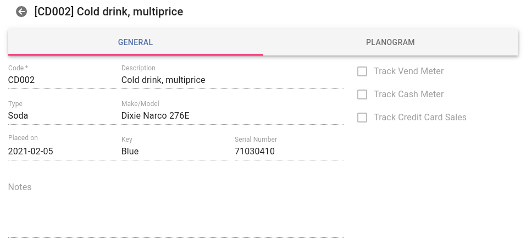Open the Type field showing Soda
Viewport: 526px width, 245px height.
63,116
